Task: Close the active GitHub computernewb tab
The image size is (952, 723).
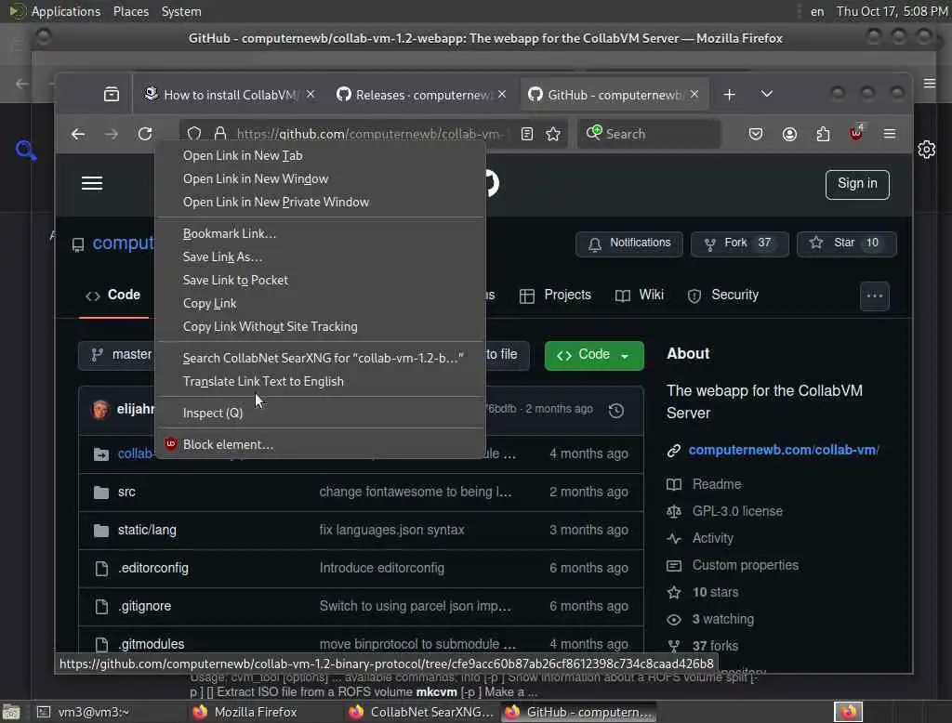Action: tap(694, 94)
